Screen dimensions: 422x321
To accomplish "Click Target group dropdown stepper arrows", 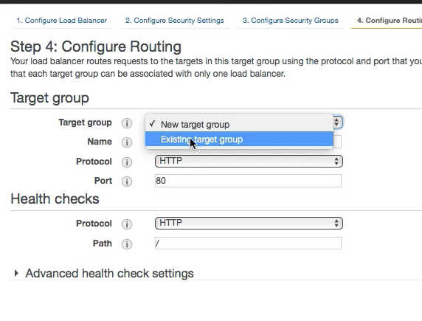I will click(336, 122).
